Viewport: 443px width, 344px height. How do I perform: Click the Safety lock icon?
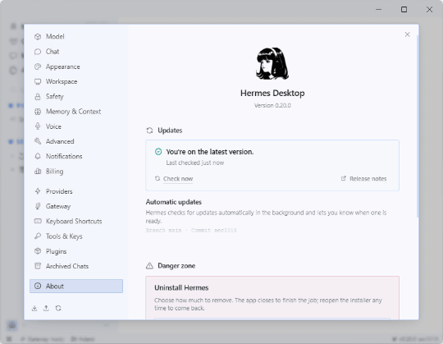[x=38, y=97]
